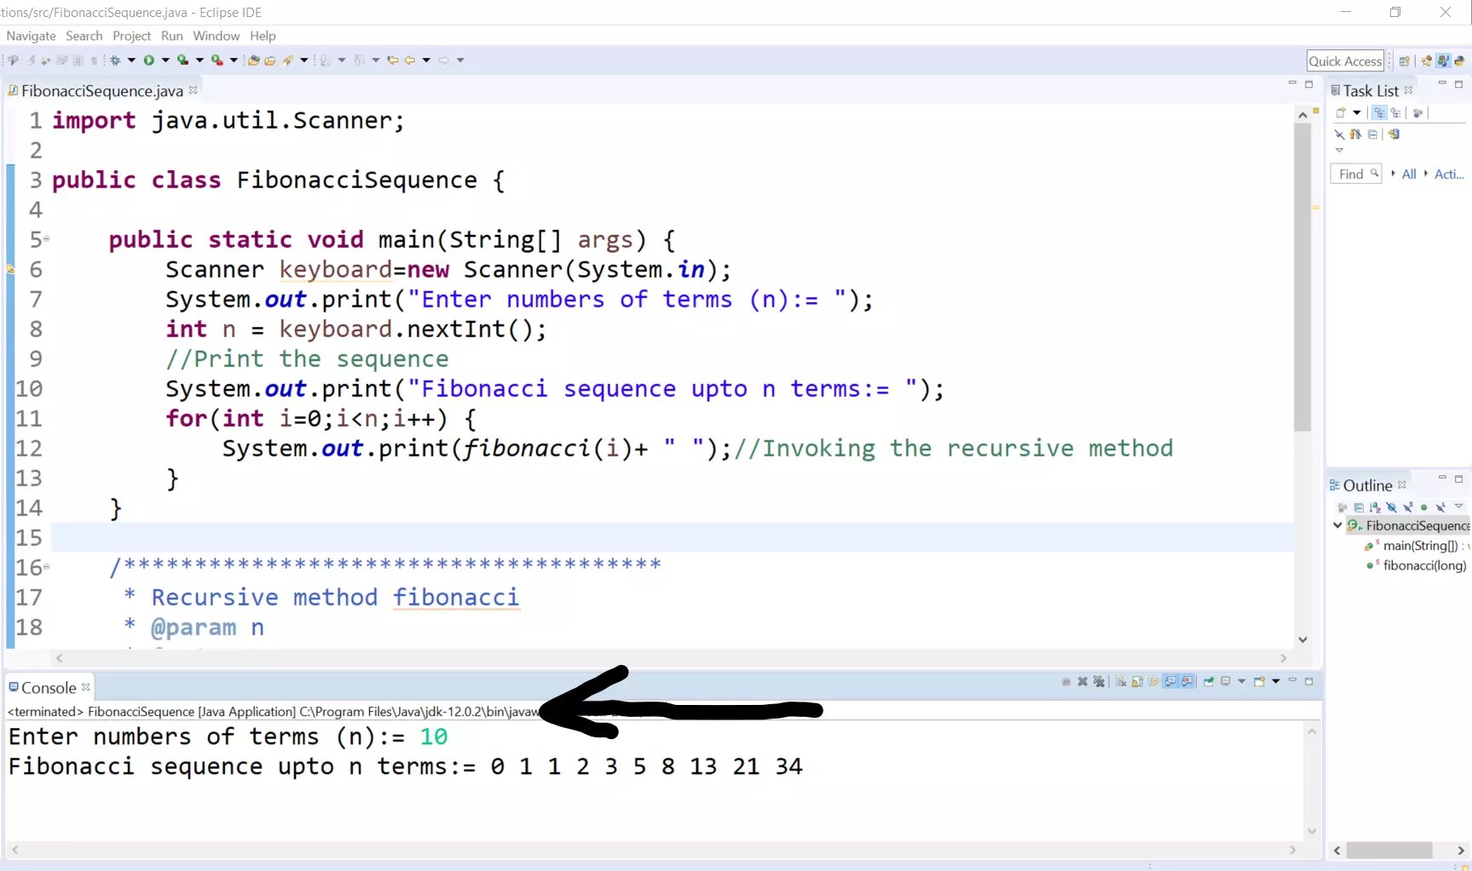Launch the Debug tool from the toolbar

click(x=115, y=60)
